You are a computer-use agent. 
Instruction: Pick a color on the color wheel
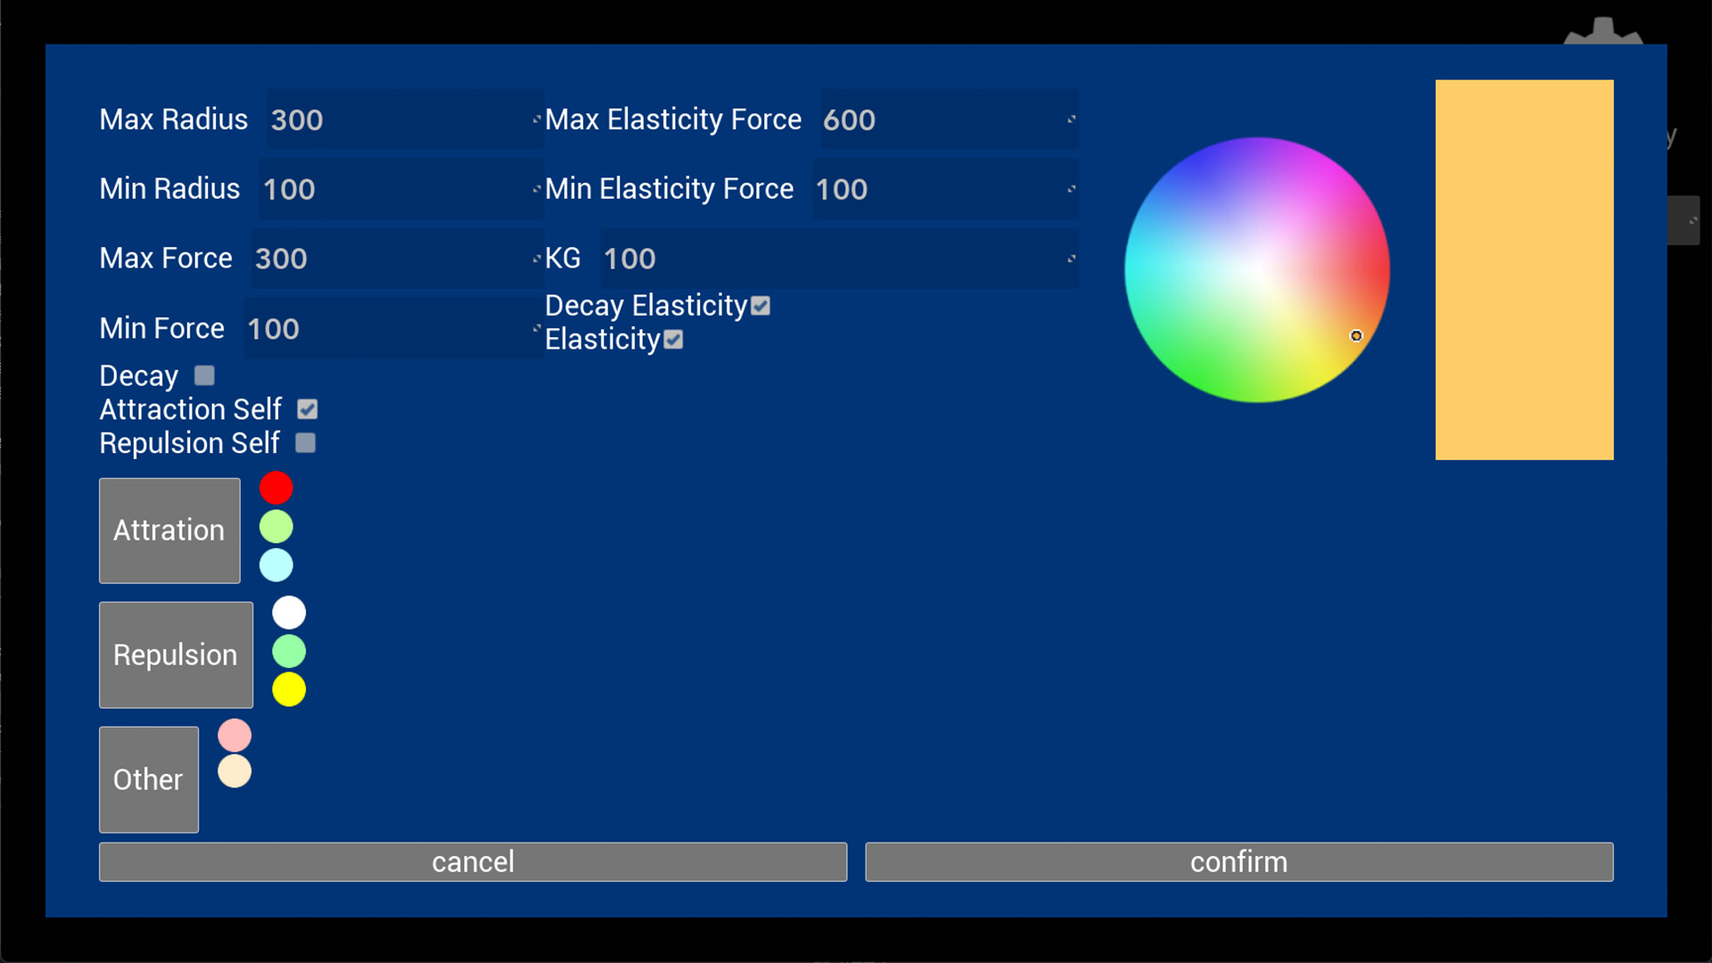tap(1256, 269)
